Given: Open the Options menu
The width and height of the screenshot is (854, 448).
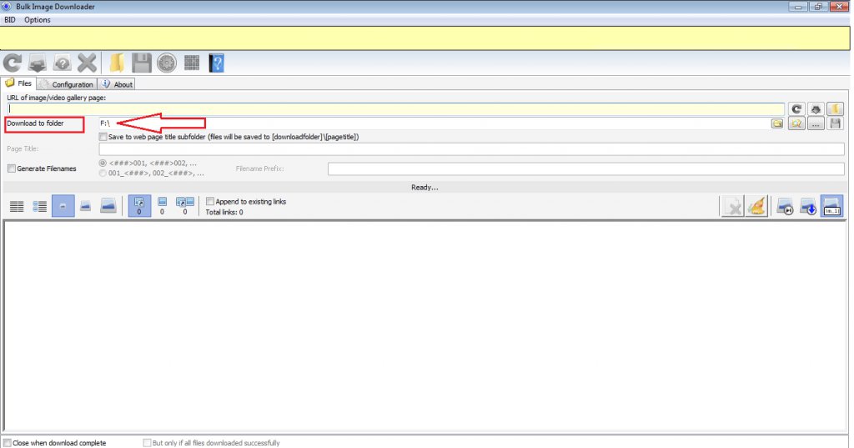Looking at the screenshot, I should [x=38, y=20].
